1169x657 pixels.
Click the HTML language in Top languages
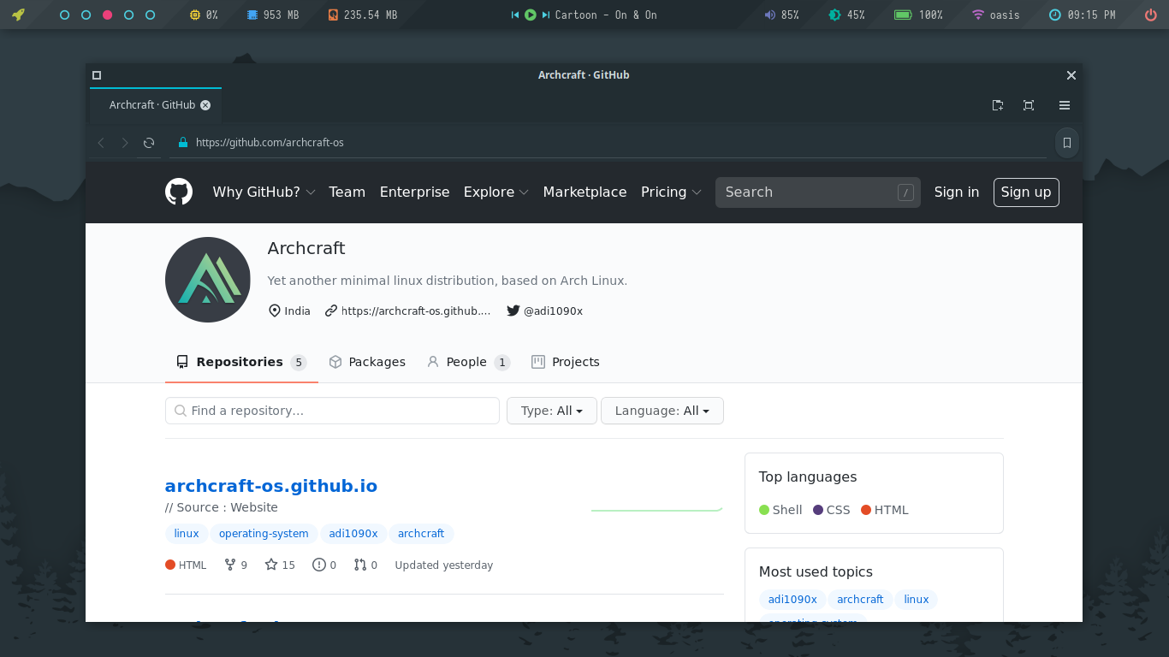[x=885, y=510]
